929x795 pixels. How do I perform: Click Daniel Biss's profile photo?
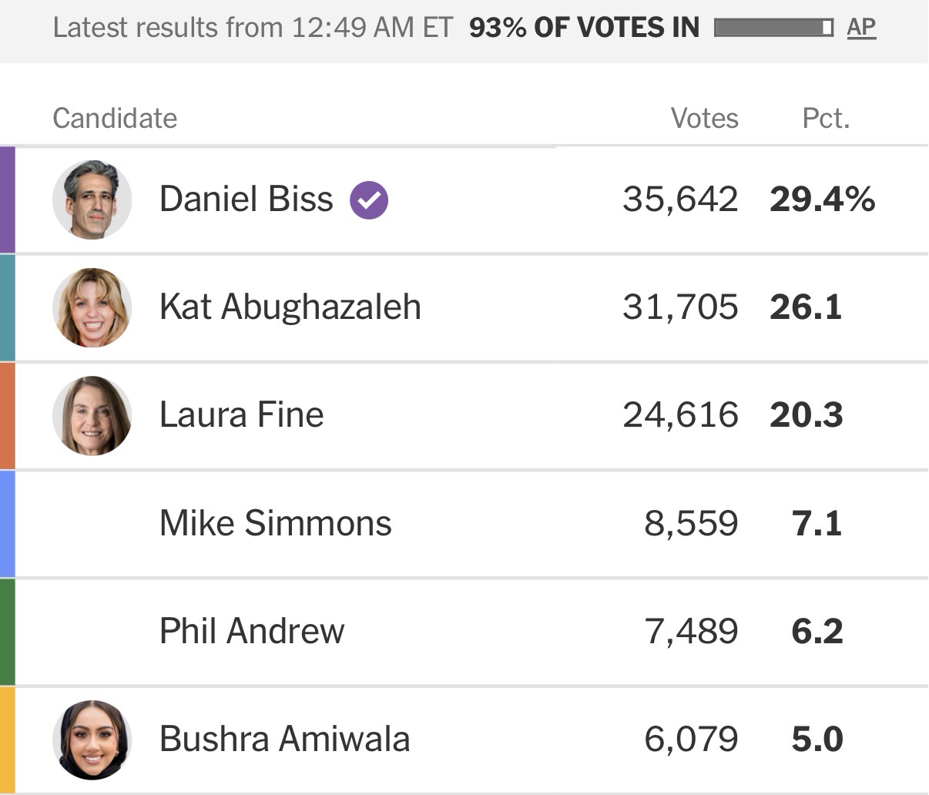(x=92, y=200)
